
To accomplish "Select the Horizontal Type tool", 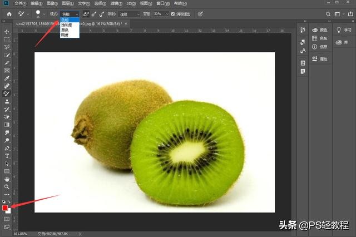I will (x=7, y=156).
